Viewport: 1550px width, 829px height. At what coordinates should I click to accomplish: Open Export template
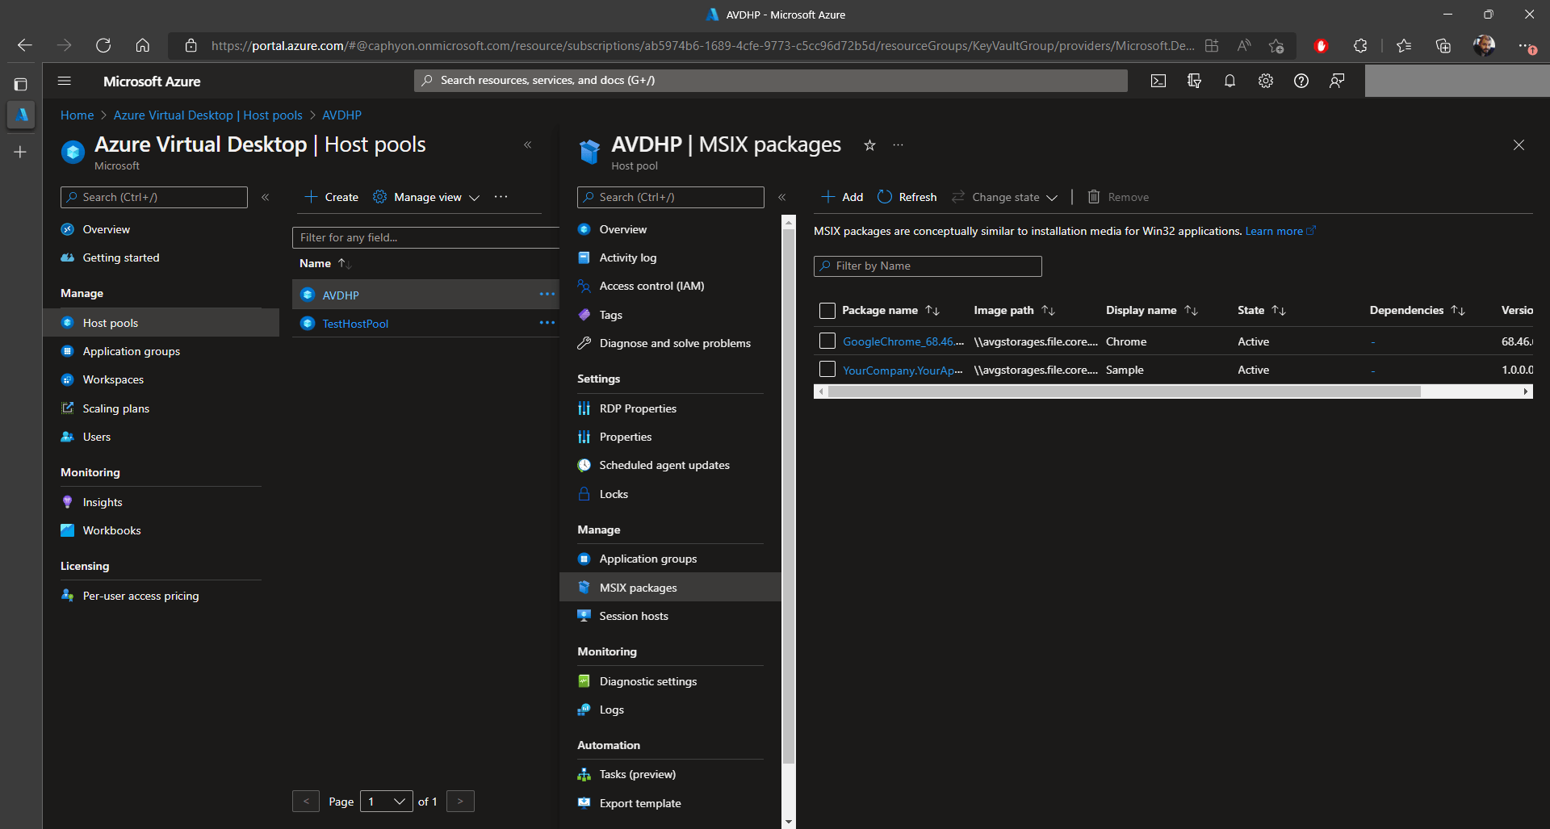[x=639, y=803]
